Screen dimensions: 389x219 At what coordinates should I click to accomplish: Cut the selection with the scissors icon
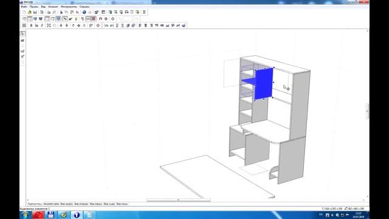tap(61, 12)
